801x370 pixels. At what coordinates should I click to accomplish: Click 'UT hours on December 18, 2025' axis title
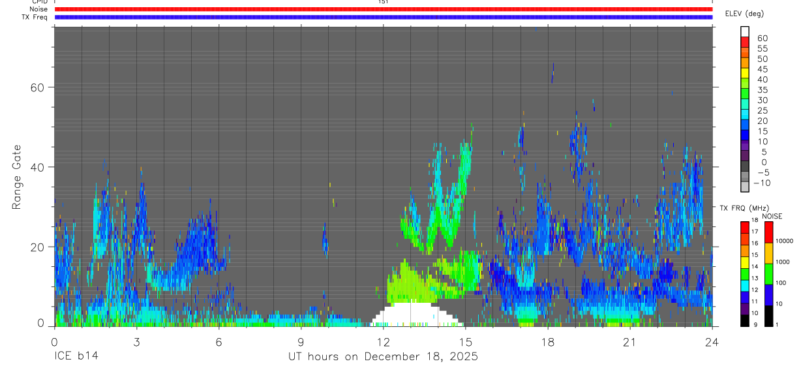[384, 358]
